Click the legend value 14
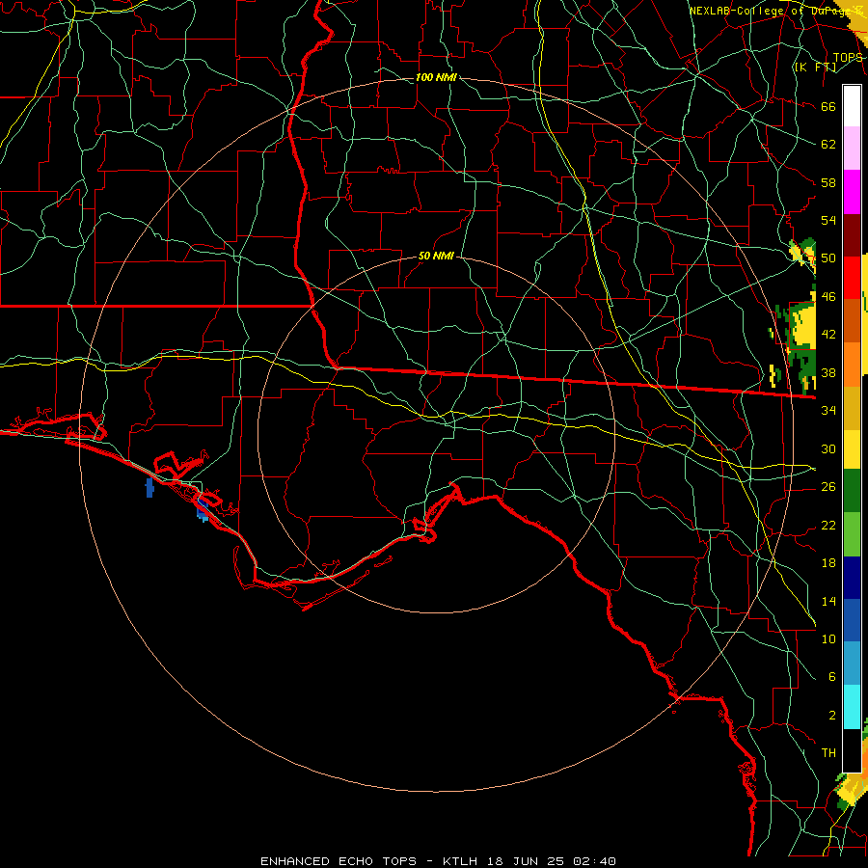This screenshot has height=868, width=868. click(828, 601)
